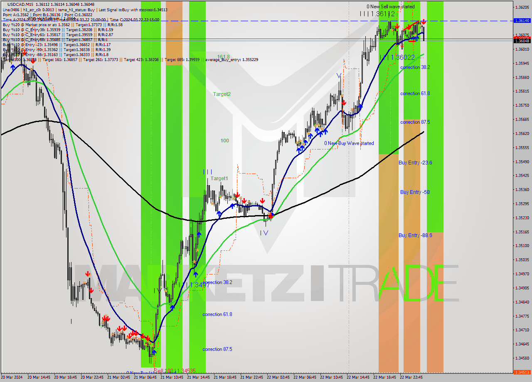Click the blue 'V' wave marker
The image size is (532, 382).
pos(339,76)
